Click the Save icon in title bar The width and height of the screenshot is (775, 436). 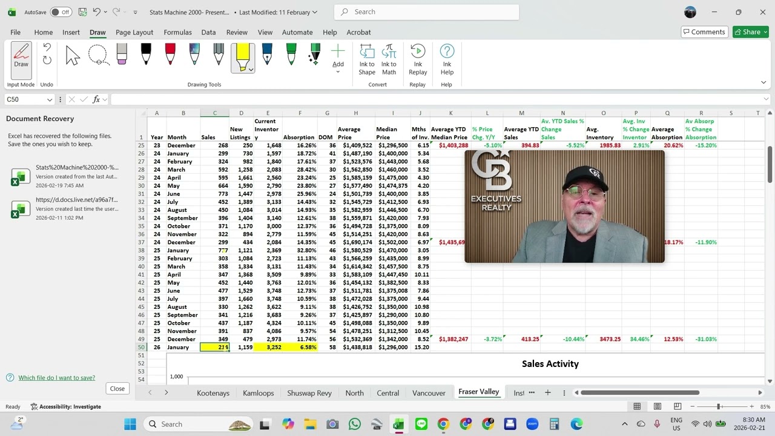82,12
